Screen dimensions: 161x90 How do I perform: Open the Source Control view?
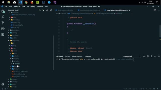(3, 23)
